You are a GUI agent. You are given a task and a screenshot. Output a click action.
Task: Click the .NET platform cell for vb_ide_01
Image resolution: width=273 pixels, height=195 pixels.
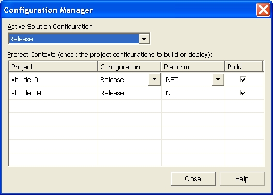[x=187, y=79]
